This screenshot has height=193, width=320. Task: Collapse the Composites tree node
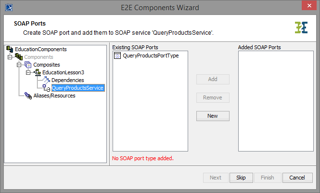pyautogui.click(x=19, y=65)
